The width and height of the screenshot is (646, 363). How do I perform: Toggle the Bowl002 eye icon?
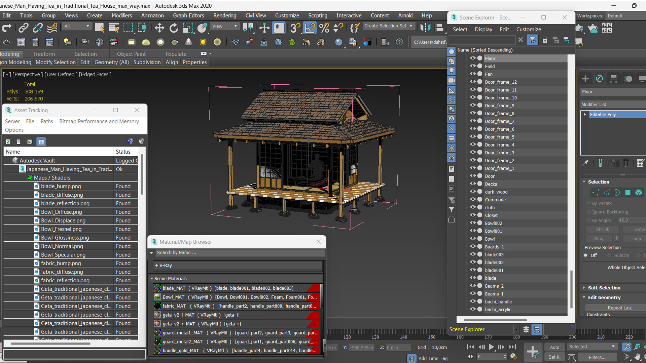[473, 223]
